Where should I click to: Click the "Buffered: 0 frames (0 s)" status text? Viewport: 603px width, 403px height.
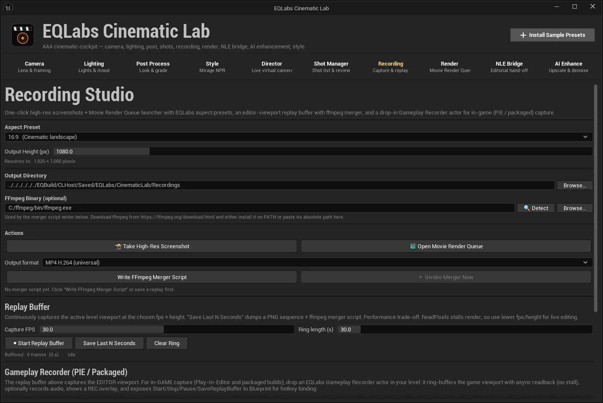click(x=32, y=355)
